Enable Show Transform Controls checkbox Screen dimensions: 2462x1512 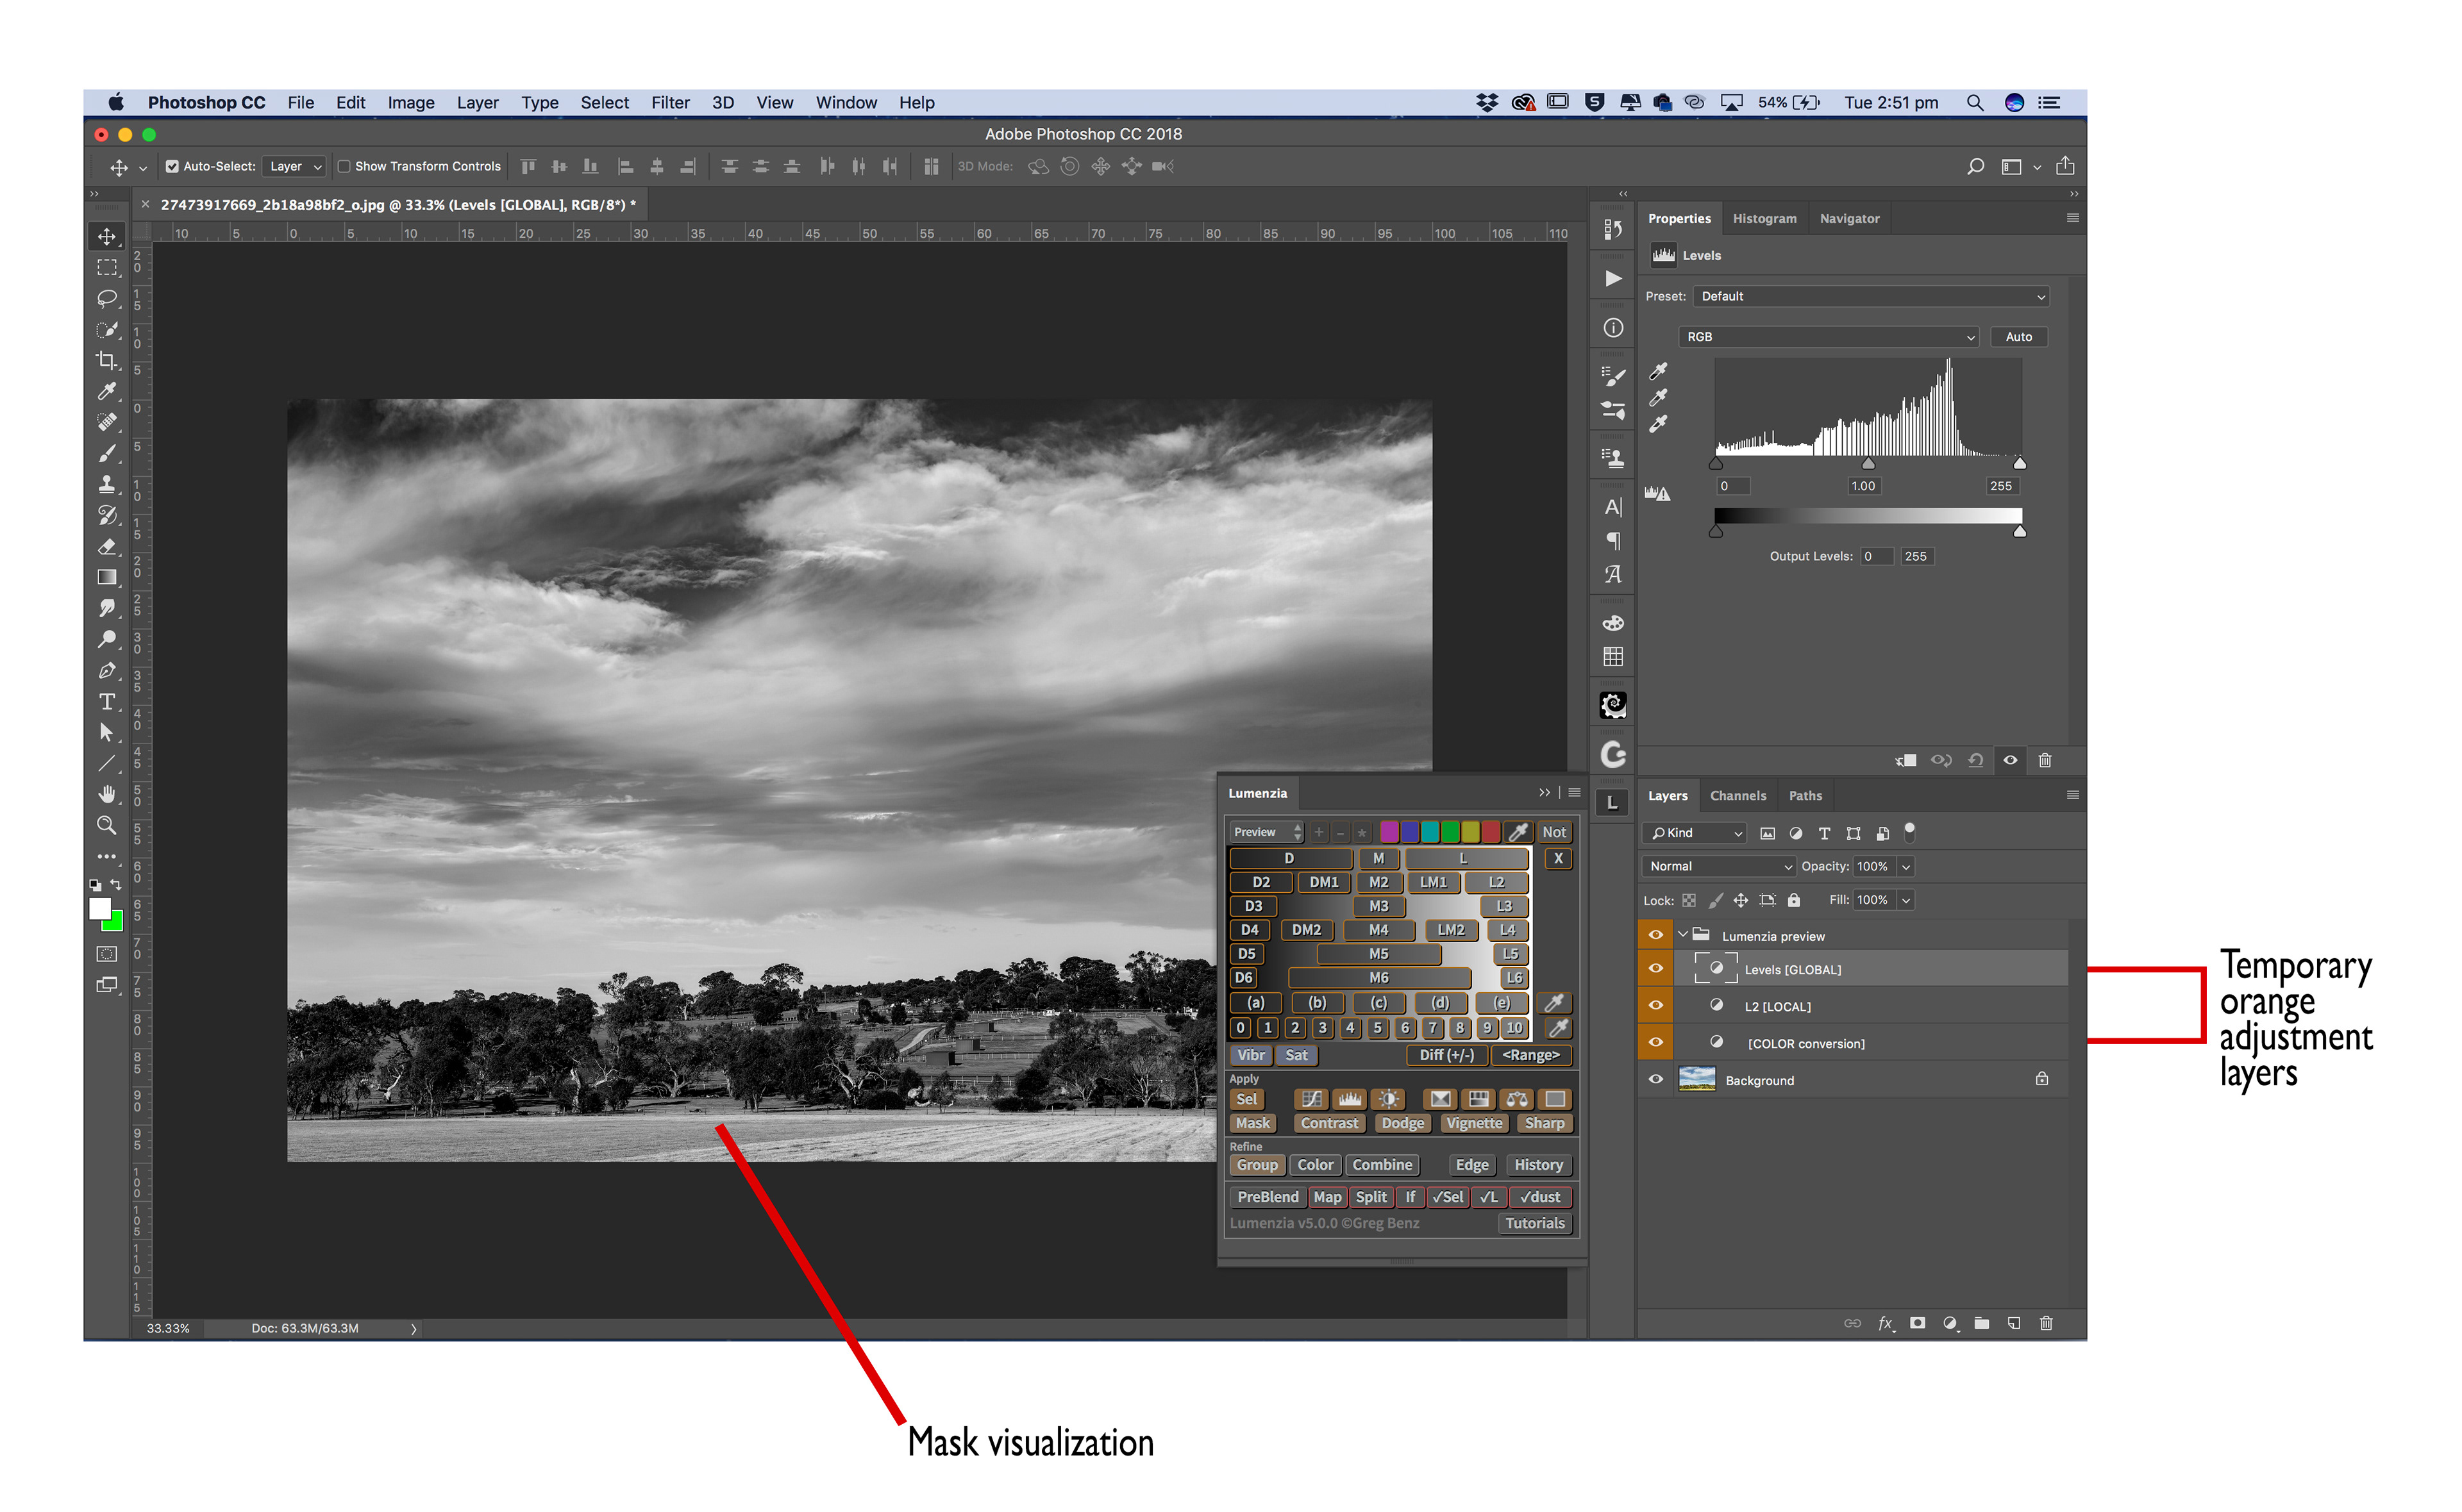point(344,167)
